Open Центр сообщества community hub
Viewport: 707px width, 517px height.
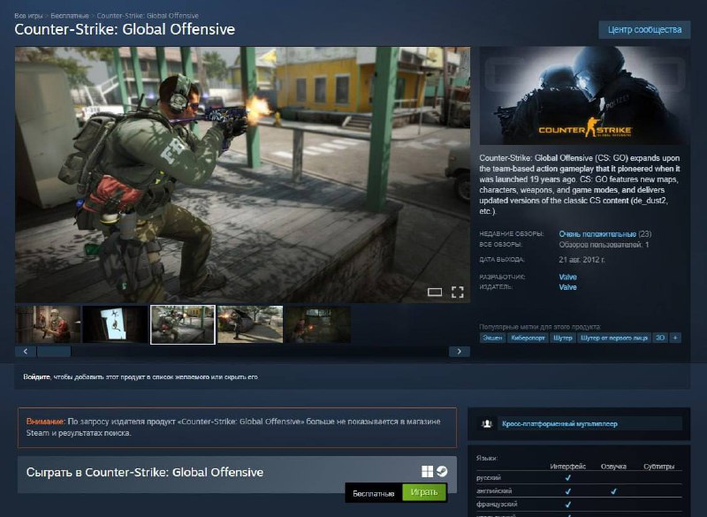click(644, 29)
